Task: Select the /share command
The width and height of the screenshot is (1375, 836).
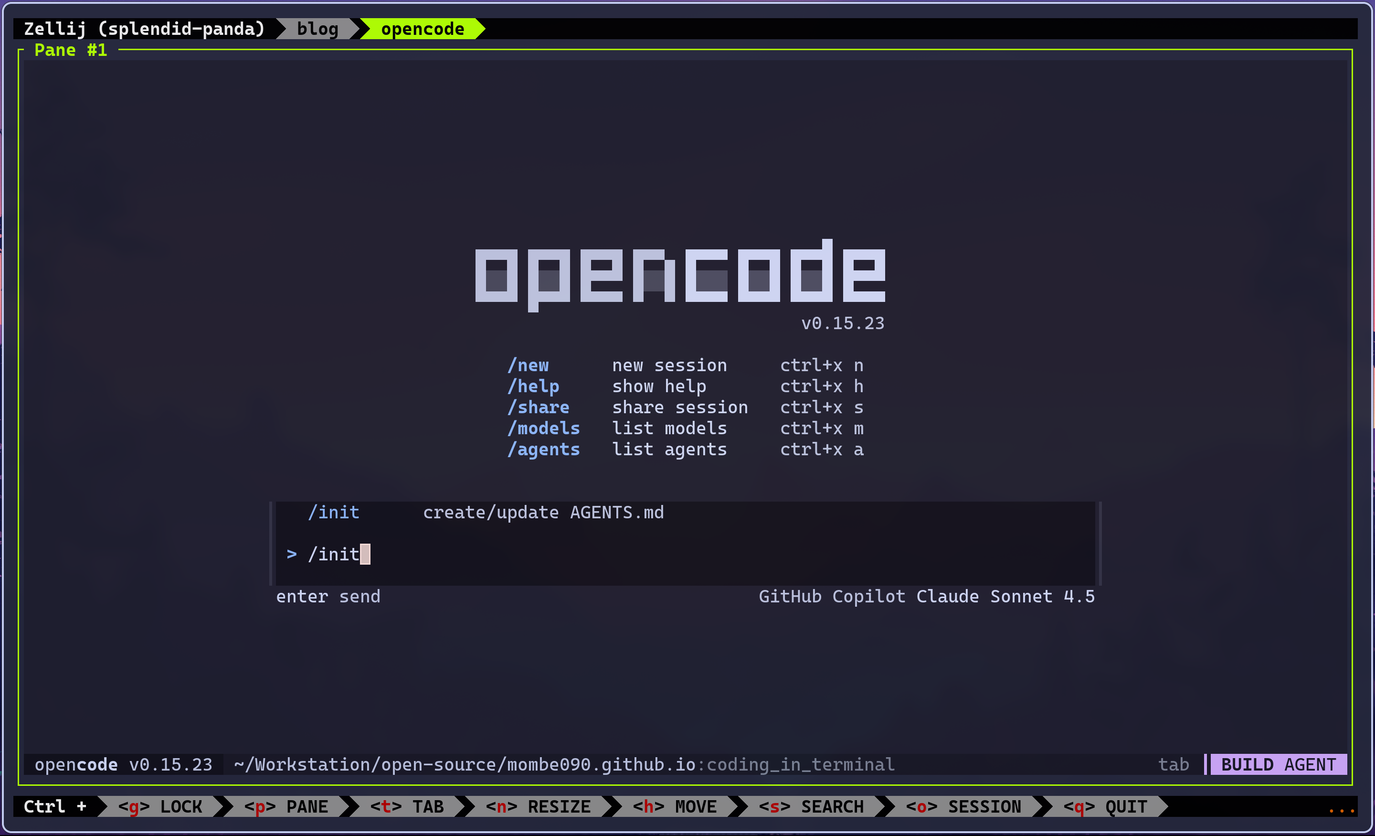Action: coord(538,407)
